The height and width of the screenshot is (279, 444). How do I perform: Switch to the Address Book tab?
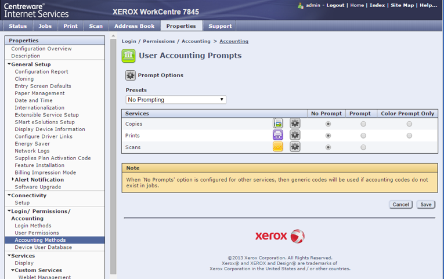(135, 26)
